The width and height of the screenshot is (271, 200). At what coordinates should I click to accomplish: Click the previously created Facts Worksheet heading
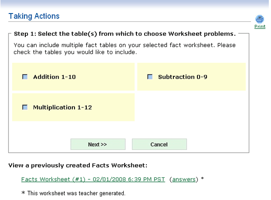(x=78, y=165)
